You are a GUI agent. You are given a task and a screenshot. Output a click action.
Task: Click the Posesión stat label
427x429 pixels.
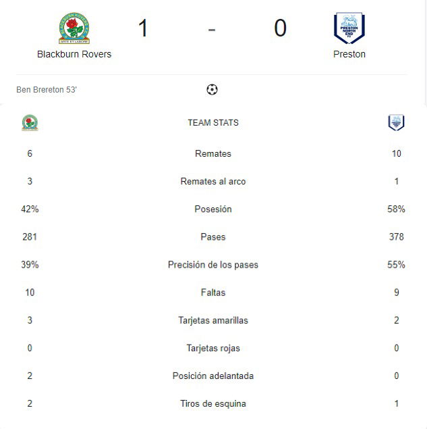(x=213, y=209)
